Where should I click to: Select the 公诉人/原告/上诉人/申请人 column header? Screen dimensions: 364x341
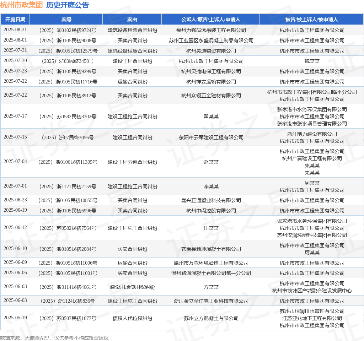coord(211,20)
